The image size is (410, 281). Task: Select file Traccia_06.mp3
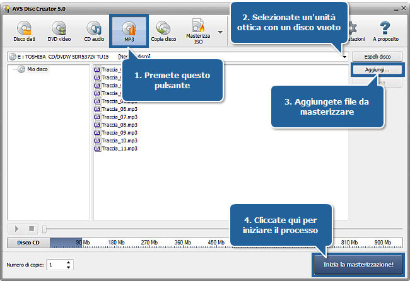click(119, 109)
